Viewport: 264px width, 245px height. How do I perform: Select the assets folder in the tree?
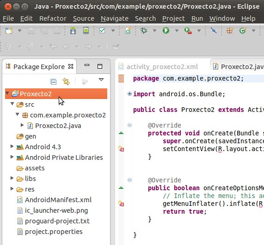(x=31, y=168)
